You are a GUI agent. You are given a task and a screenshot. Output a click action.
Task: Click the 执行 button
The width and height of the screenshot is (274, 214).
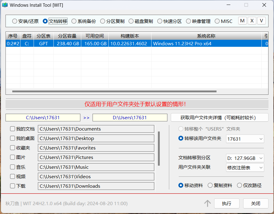click(227, 203)
